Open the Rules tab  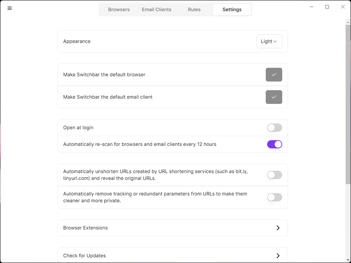click(194, 9)
